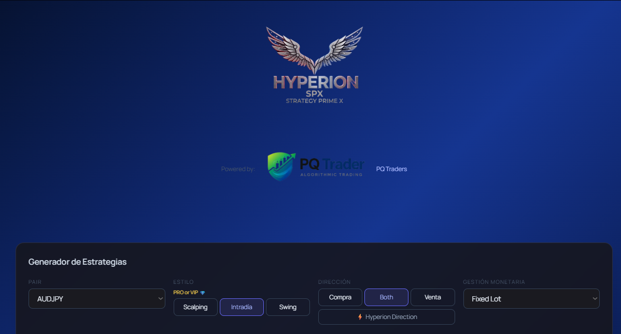Open the PQ Traders link
621x334 pixels.
(x=391, y=169)
